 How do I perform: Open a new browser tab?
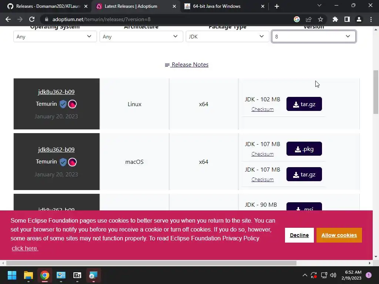coord(277,6)
